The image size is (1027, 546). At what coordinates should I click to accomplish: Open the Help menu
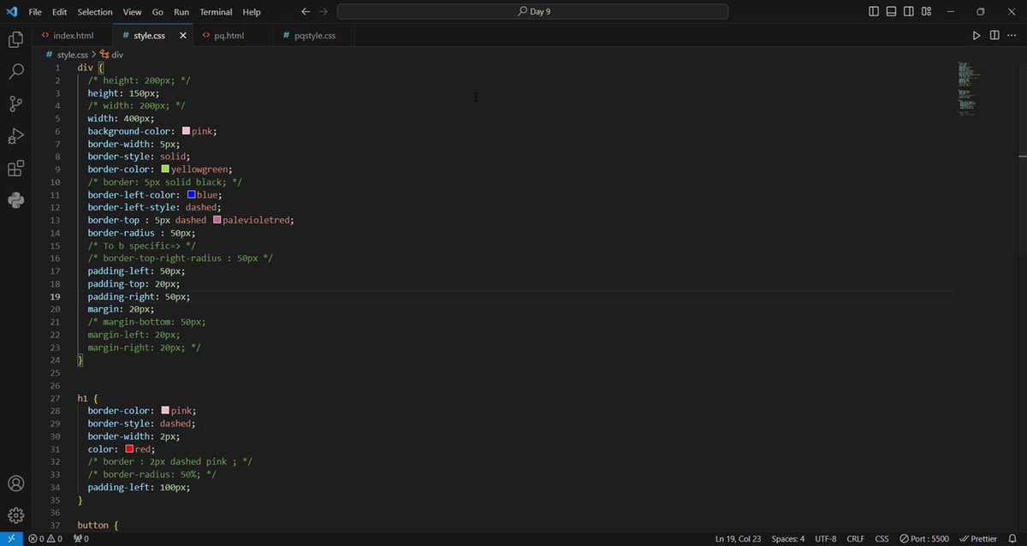(252, 12)
